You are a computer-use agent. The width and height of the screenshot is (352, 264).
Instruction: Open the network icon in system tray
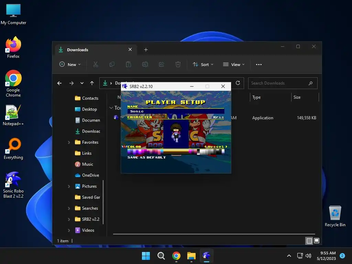[300, 256]
